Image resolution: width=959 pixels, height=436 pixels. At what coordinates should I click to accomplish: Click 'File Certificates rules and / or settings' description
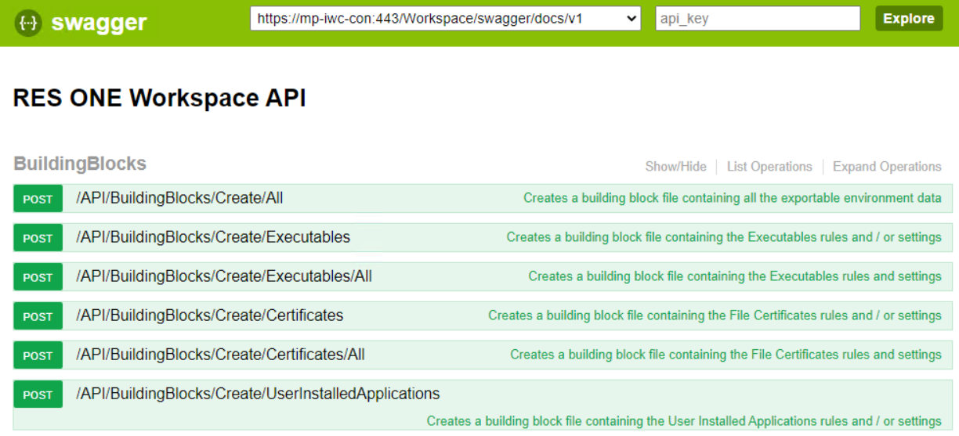pyautogui.click(x=715, y=315)
